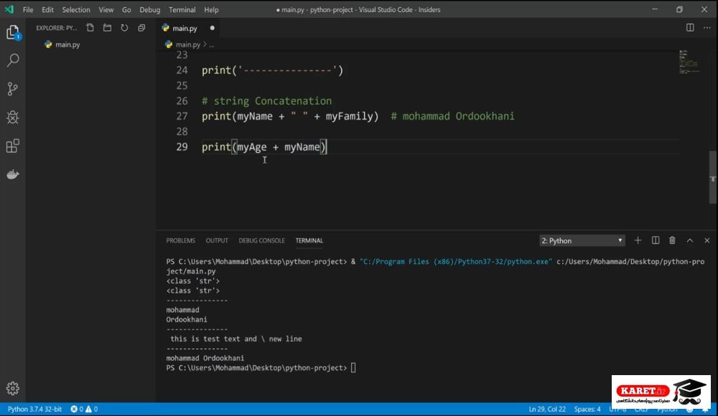Click the '# string Concatenation' comment
718x416 pixels.
(x=267, y=101)
